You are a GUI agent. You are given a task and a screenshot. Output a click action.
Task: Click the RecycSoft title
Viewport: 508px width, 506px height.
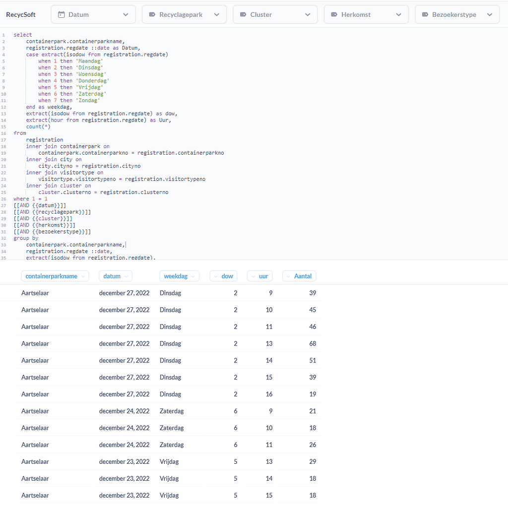click(x=20, y=14)
